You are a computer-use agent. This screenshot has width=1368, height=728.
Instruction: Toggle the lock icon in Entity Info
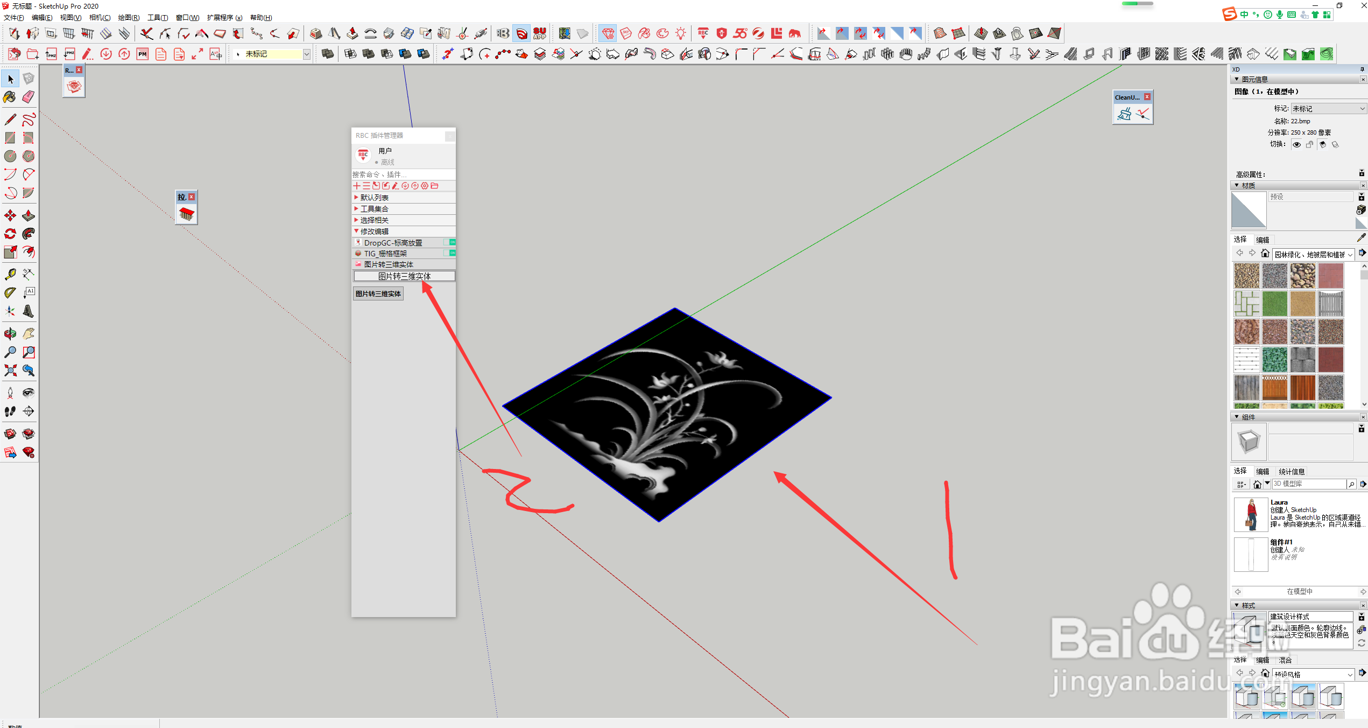1309,144
